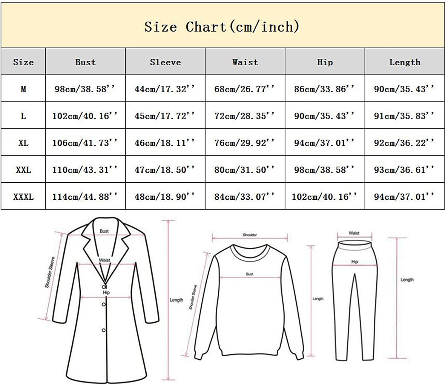
Task: Click the XL size row label
Action: tap(23, 143)
